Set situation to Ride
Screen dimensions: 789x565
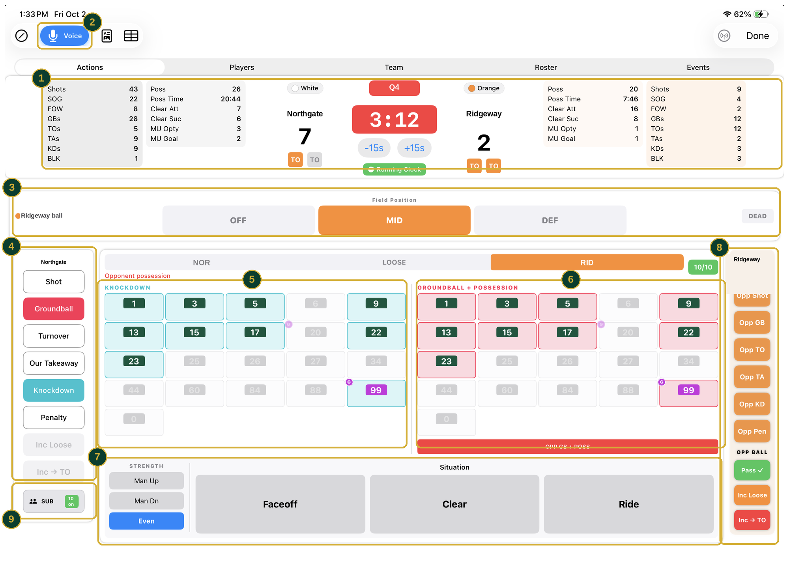coord(628,504)
